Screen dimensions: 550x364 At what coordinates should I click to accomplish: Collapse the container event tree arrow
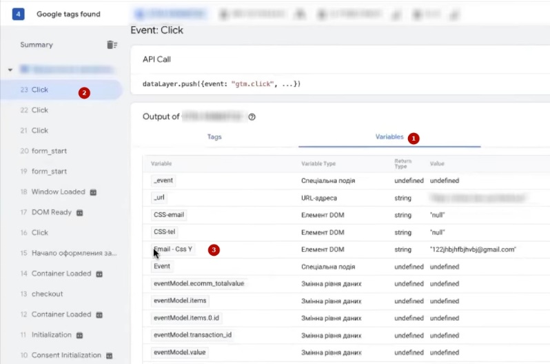click(10, 70)
